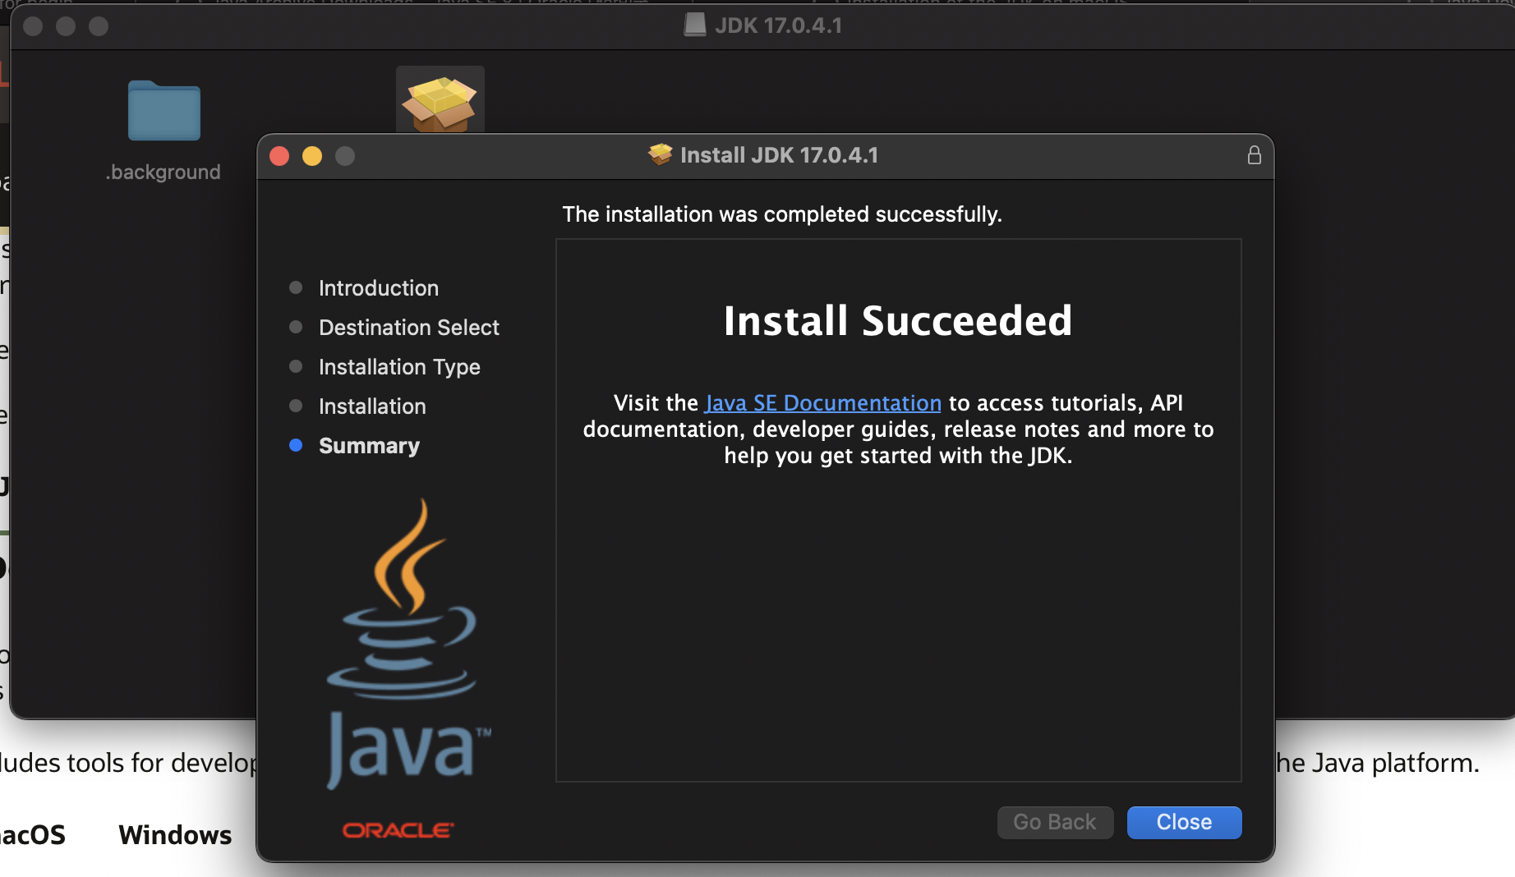The height and width of the screenshot is (877, 1515).
Task: Select the .background folder in JDK window
Action: click(x=164, y=112)
